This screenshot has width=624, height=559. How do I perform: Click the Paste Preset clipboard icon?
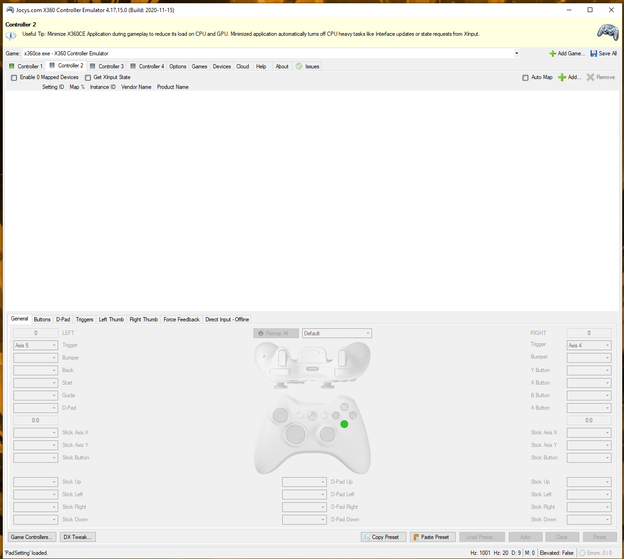pos(416,537)
